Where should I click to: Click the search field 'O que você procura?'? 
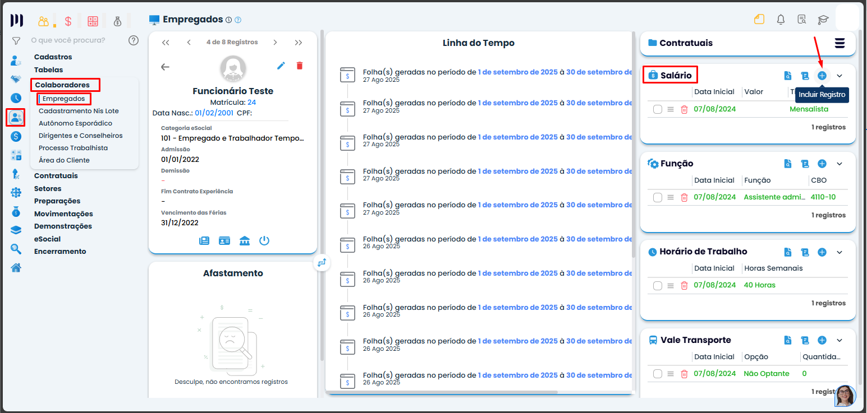68,40
